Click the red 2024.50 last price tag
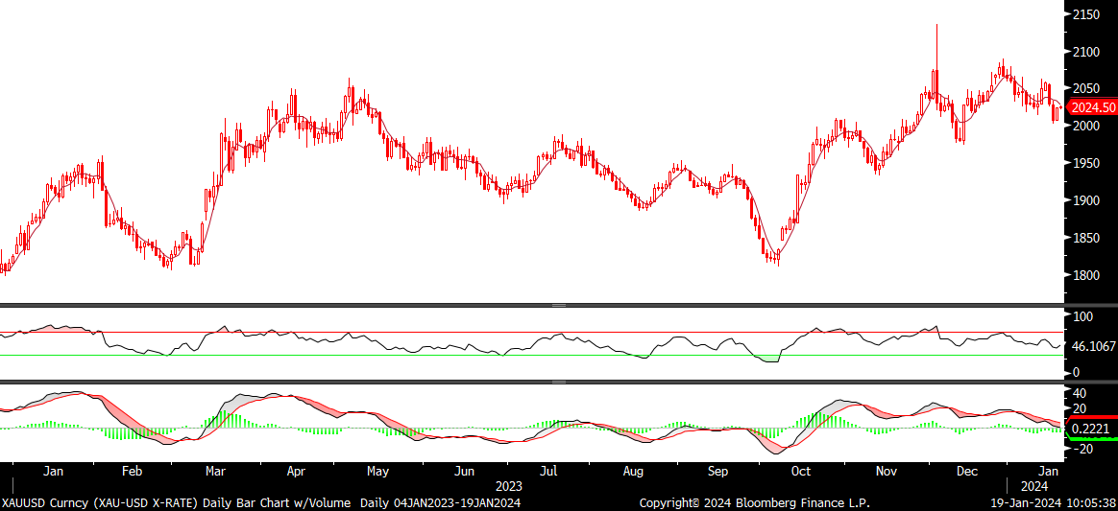 click(1093, 108)
